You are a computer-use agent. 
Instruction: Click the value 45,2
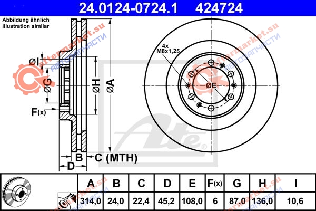(x=166, y=201)
